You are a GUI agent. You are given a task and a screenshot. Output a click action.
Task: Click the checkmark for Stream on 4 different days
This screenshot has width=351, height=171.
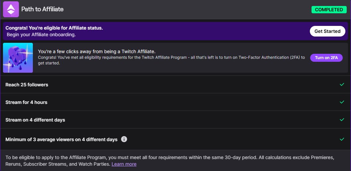click(x=342, y=120)
